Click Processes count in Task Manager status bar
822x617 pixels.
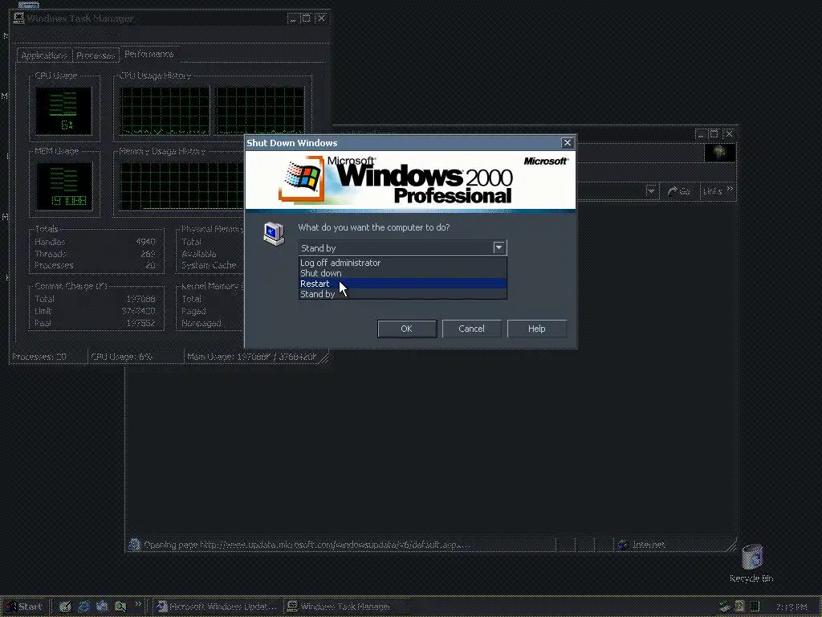[39, 357]
